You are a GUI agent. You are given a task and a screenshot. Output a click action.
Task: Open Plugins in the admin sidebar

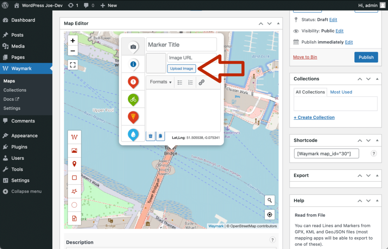(x=19, y=147)
